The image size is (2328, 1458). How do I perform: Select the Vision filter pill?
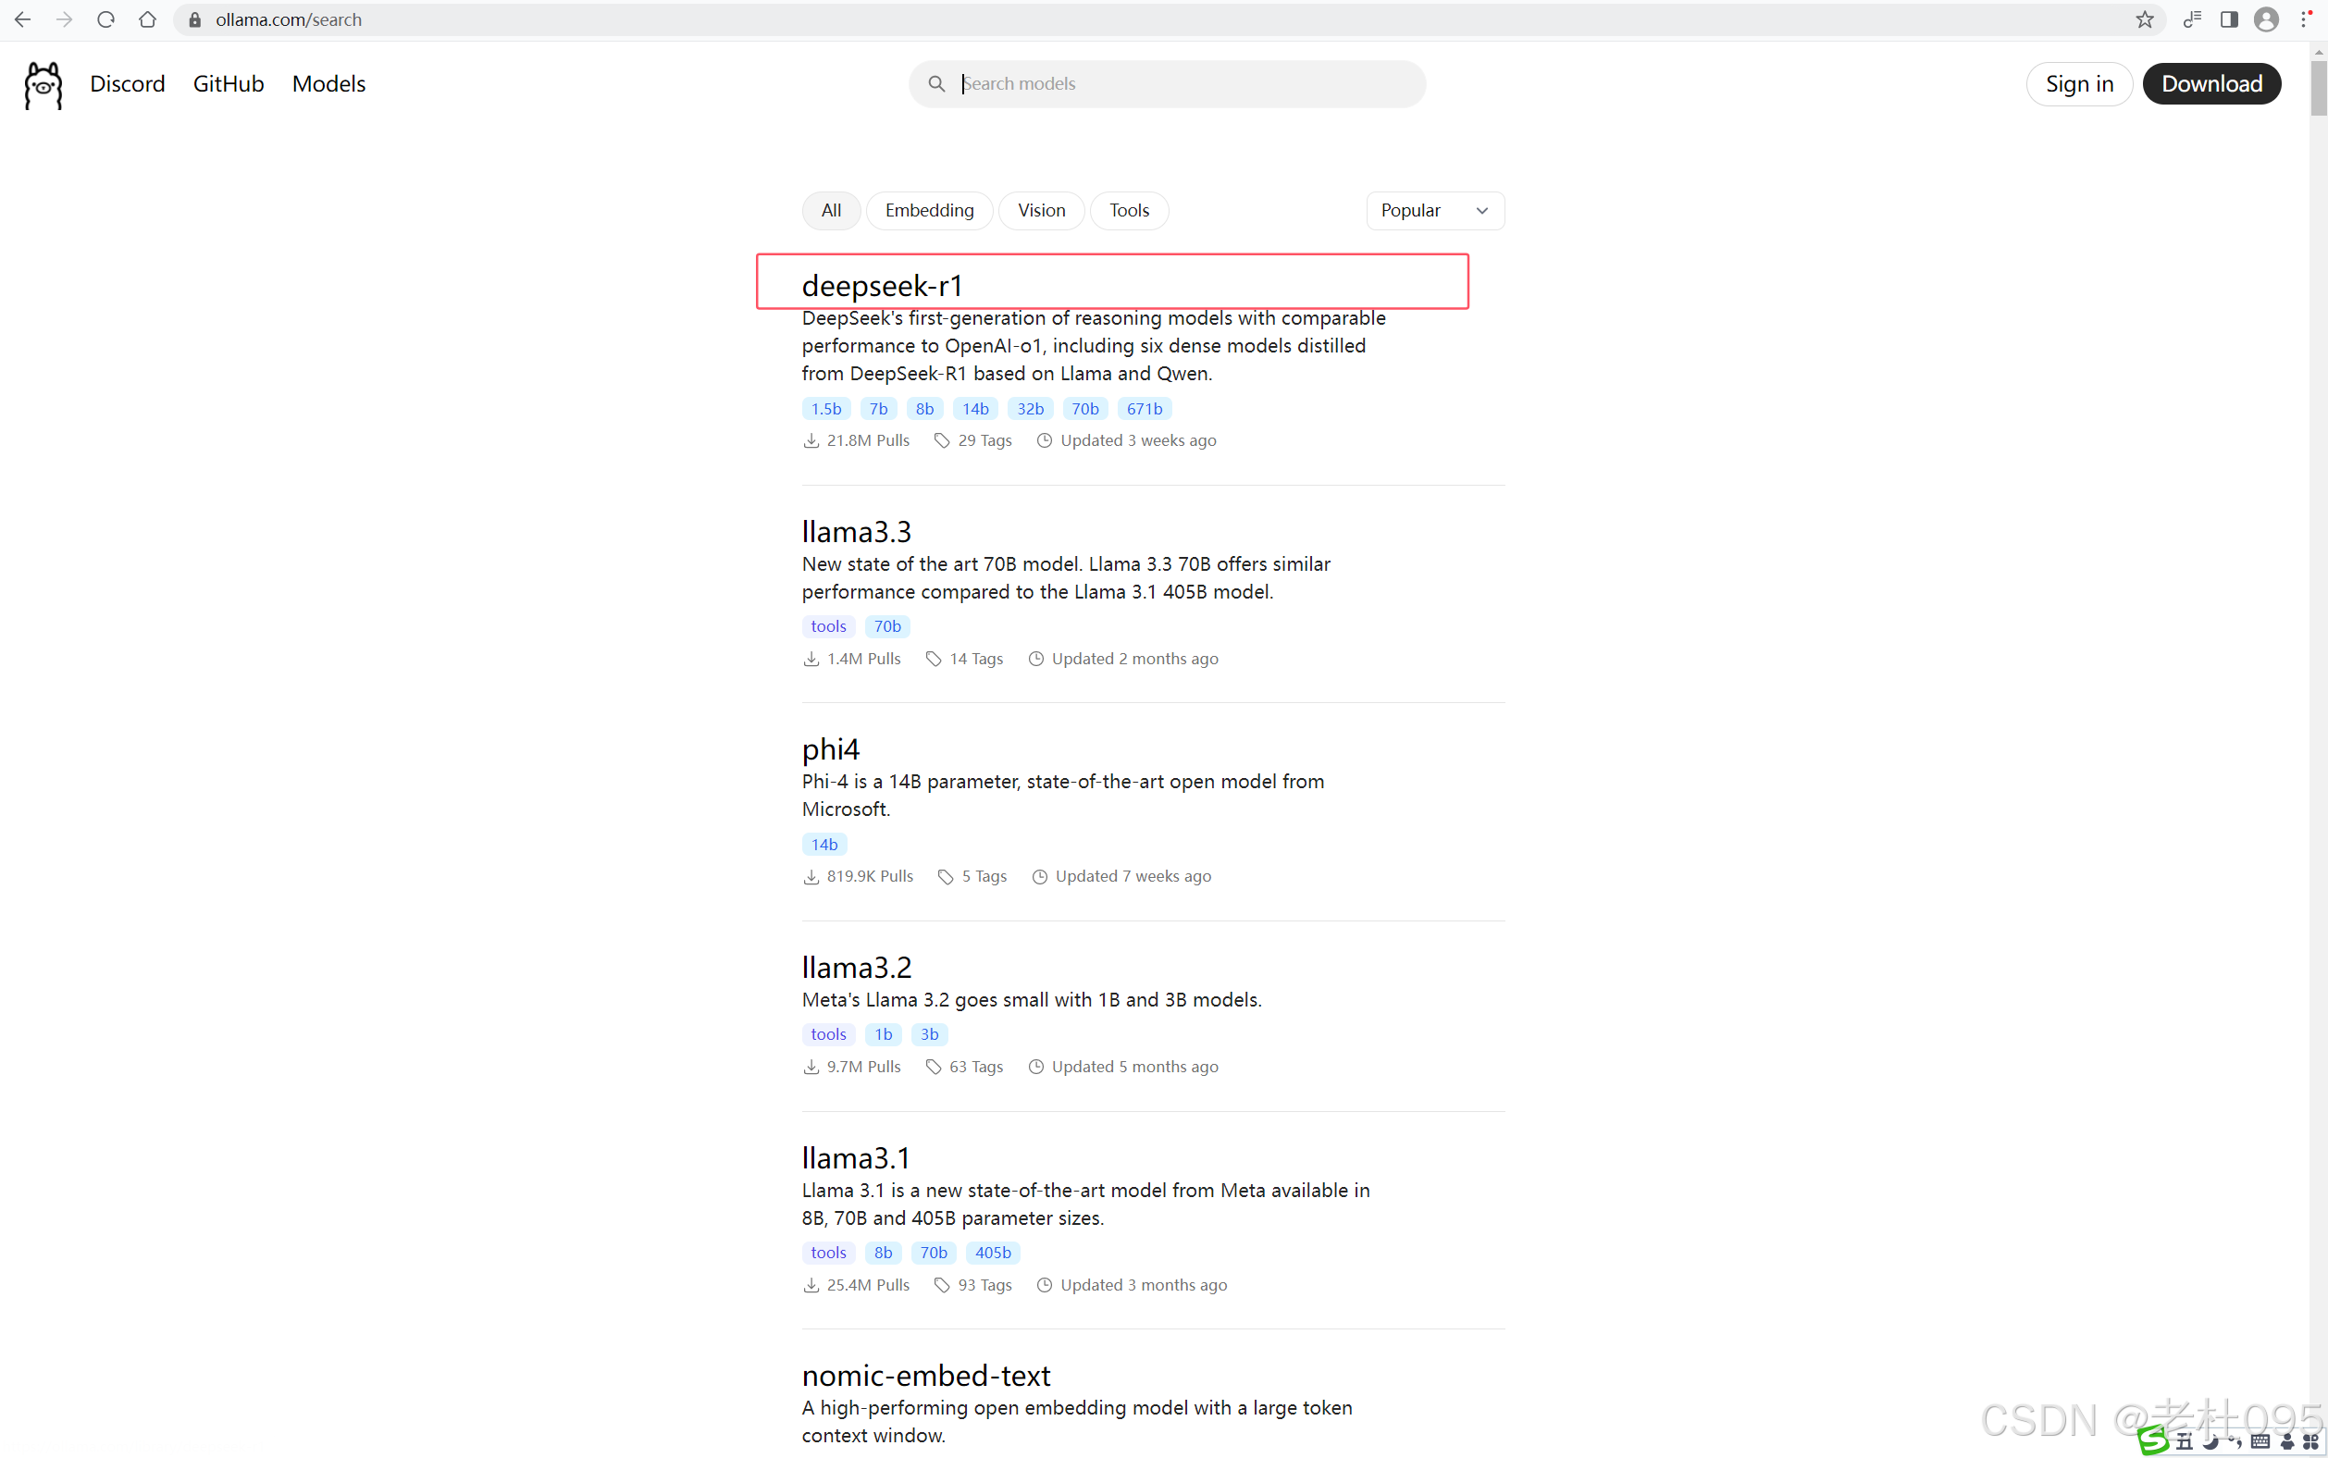(1041, 210)
